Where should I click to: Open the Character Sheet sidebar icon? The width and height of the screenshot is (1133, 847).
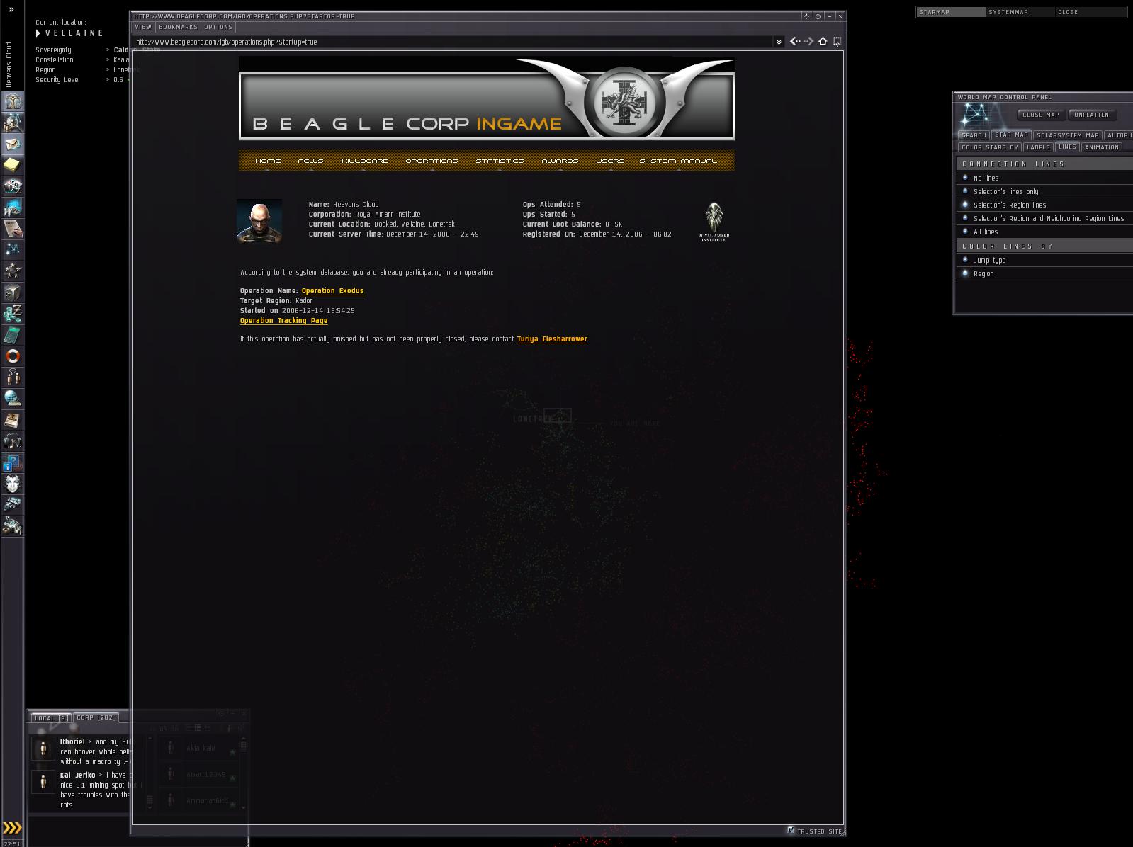click(x=13, y=101)
